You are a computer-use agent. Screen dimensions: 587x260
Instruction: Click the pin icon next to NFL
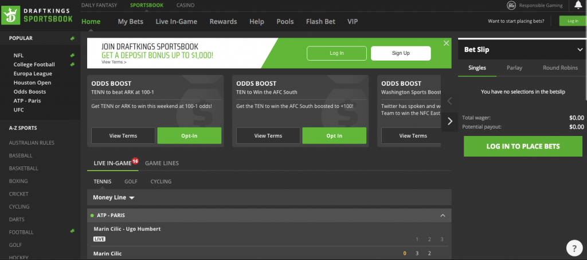[72, 55]
